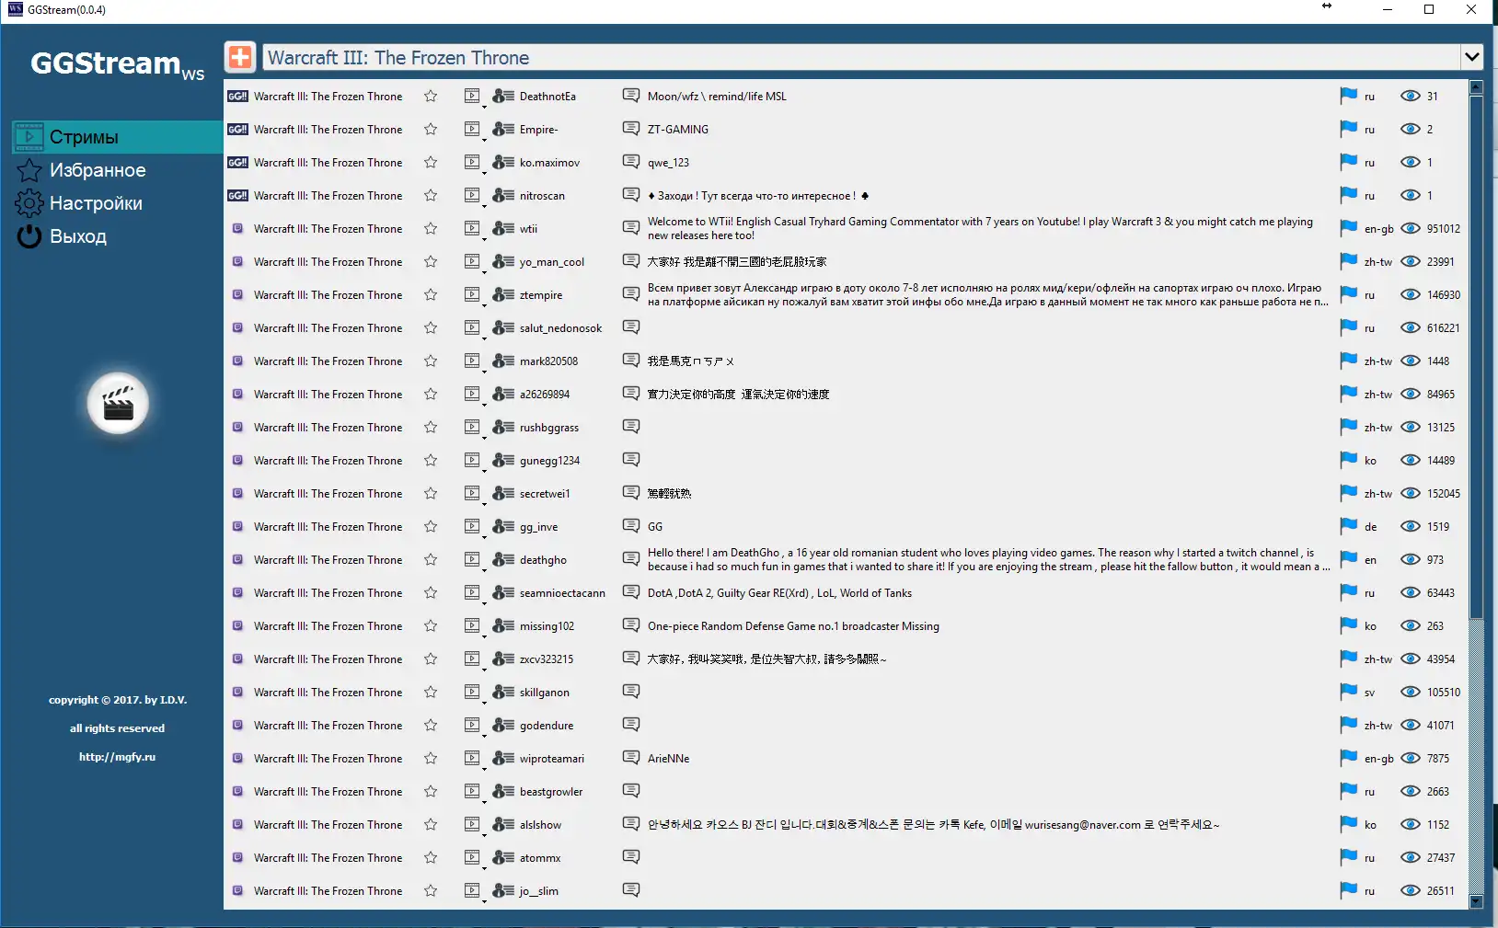Click the orange plus add button

(x=240, y=57)
